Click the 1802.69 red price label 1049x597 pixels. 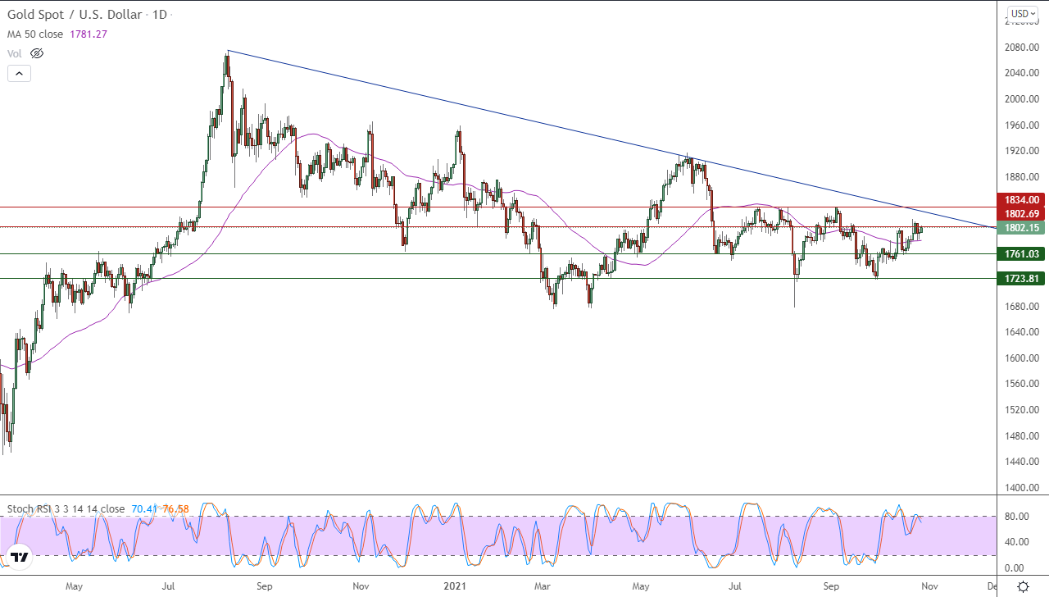point(1020,213)
